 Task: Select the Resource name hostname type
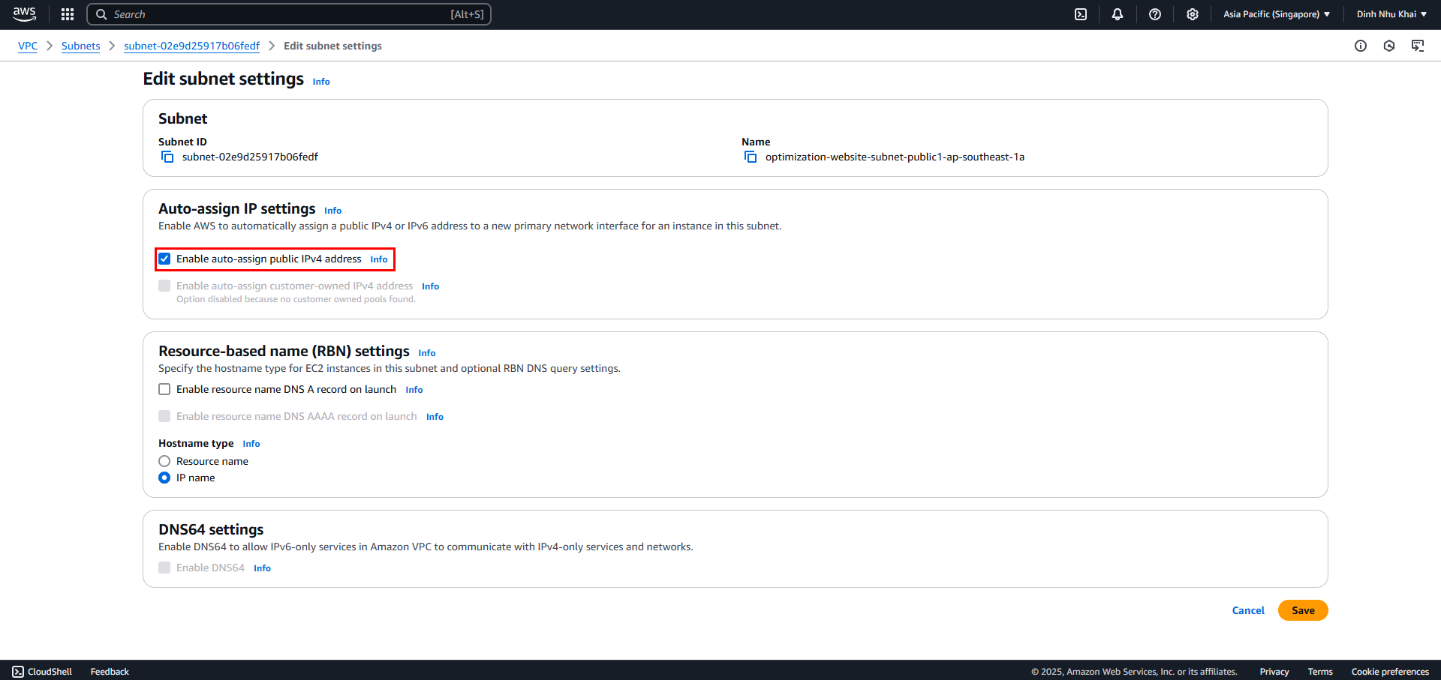(164, 461)
